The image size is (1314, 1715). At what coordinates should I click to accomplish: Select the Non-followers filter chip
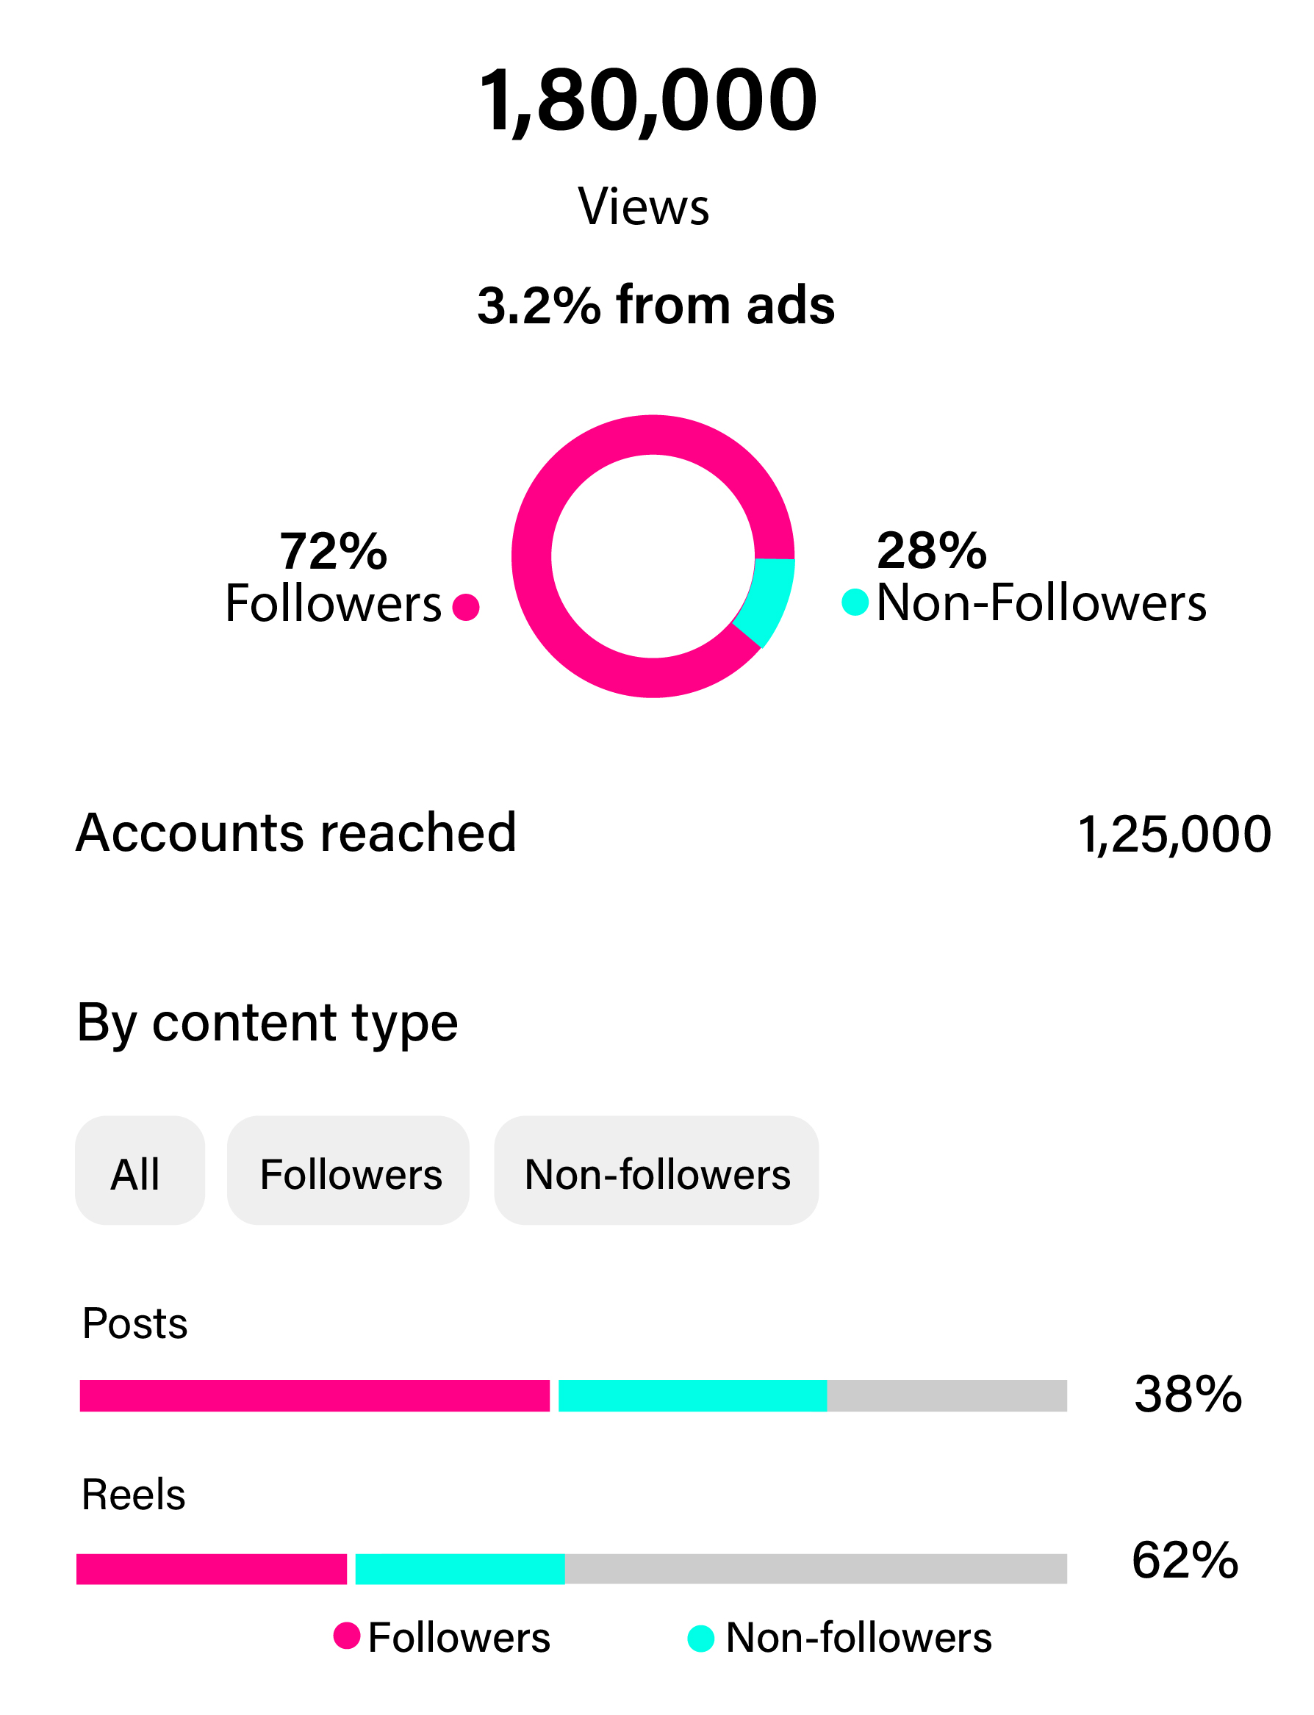point(656,1169)
